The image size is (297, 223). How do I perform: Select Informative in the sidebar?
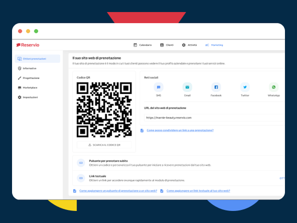point(38,68)
